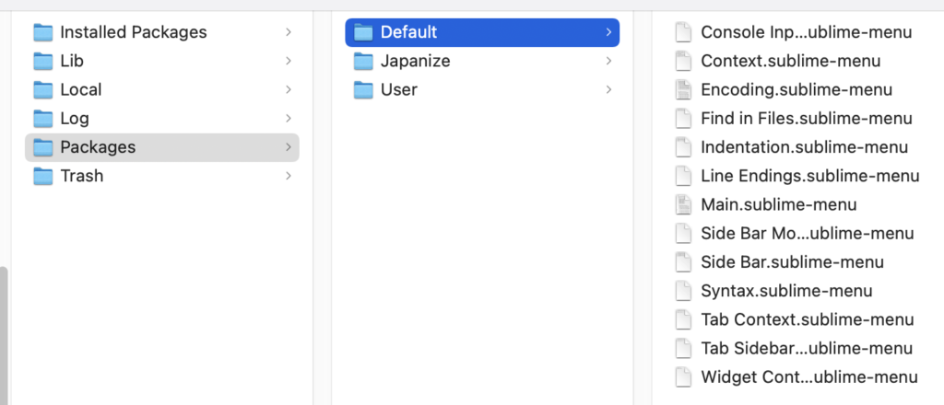The image size is (944, 405).
Task: Click the Context.sublime-menu file icon
Action: (x=683, y=61)
